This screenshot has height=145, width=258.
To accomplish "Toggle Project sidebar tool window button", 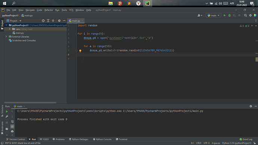I will coord(2,25).
